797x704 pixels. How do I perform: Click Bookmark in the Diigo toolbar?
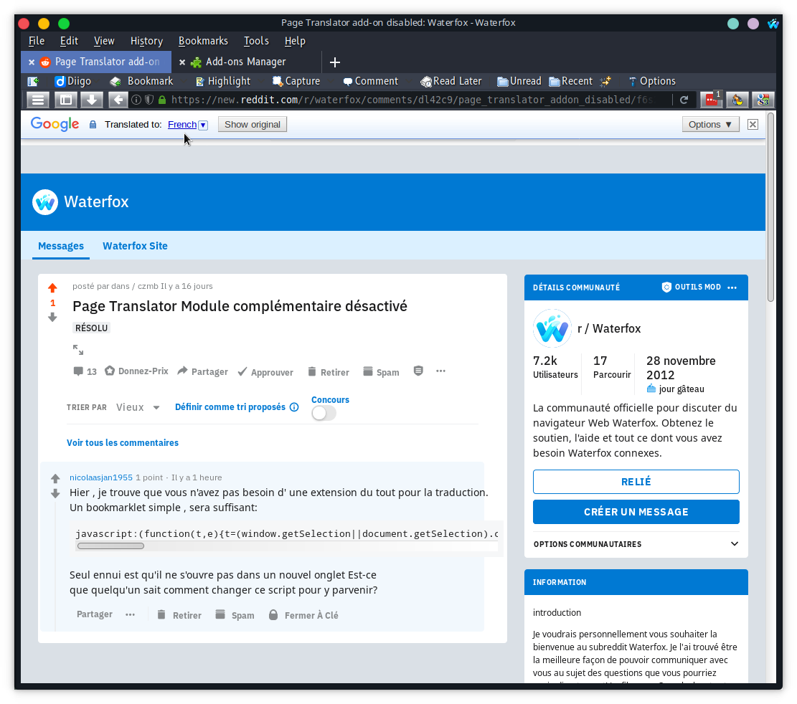pos(142,81)
